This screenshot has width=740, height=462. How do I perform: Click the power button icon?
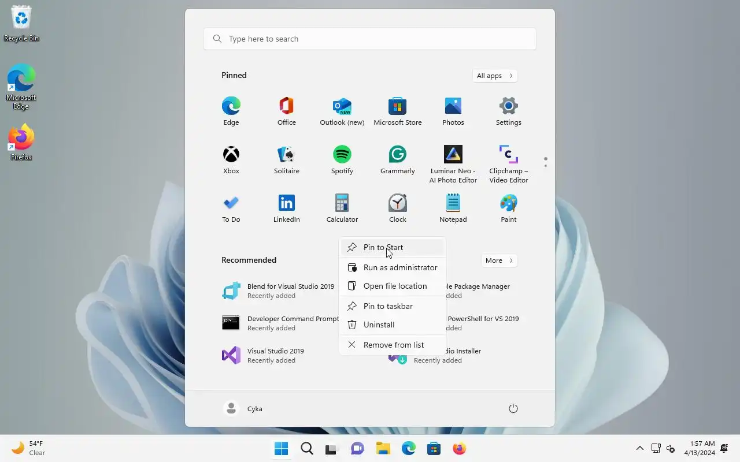513,408
